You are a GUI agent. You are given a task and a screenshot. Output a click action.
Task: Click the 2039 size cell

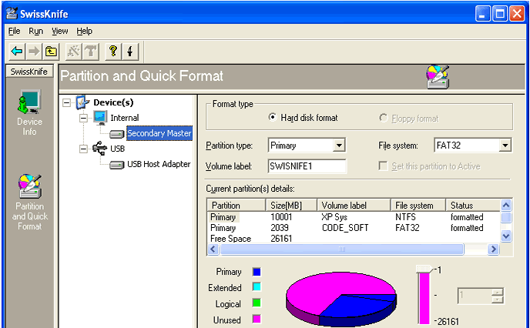280,228
